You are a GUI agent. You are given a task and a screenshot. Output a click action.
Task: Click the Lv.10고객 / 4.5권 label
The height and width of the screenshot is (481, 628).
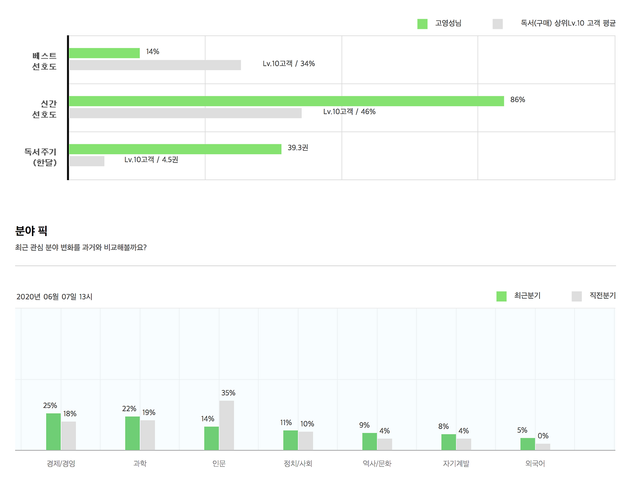pos(151,160)
